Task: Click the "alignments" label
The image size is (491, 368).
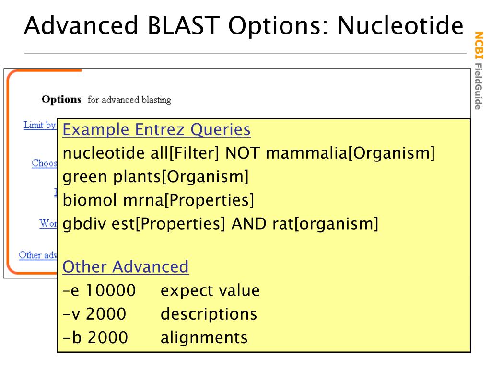Action: click(204, 338)
